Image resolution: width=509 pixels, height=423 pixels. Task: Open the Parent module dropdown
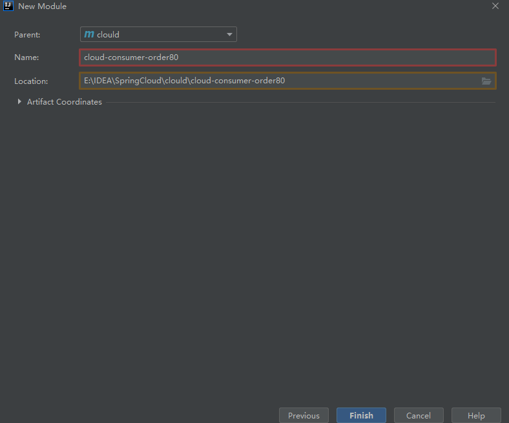point(158,34)
